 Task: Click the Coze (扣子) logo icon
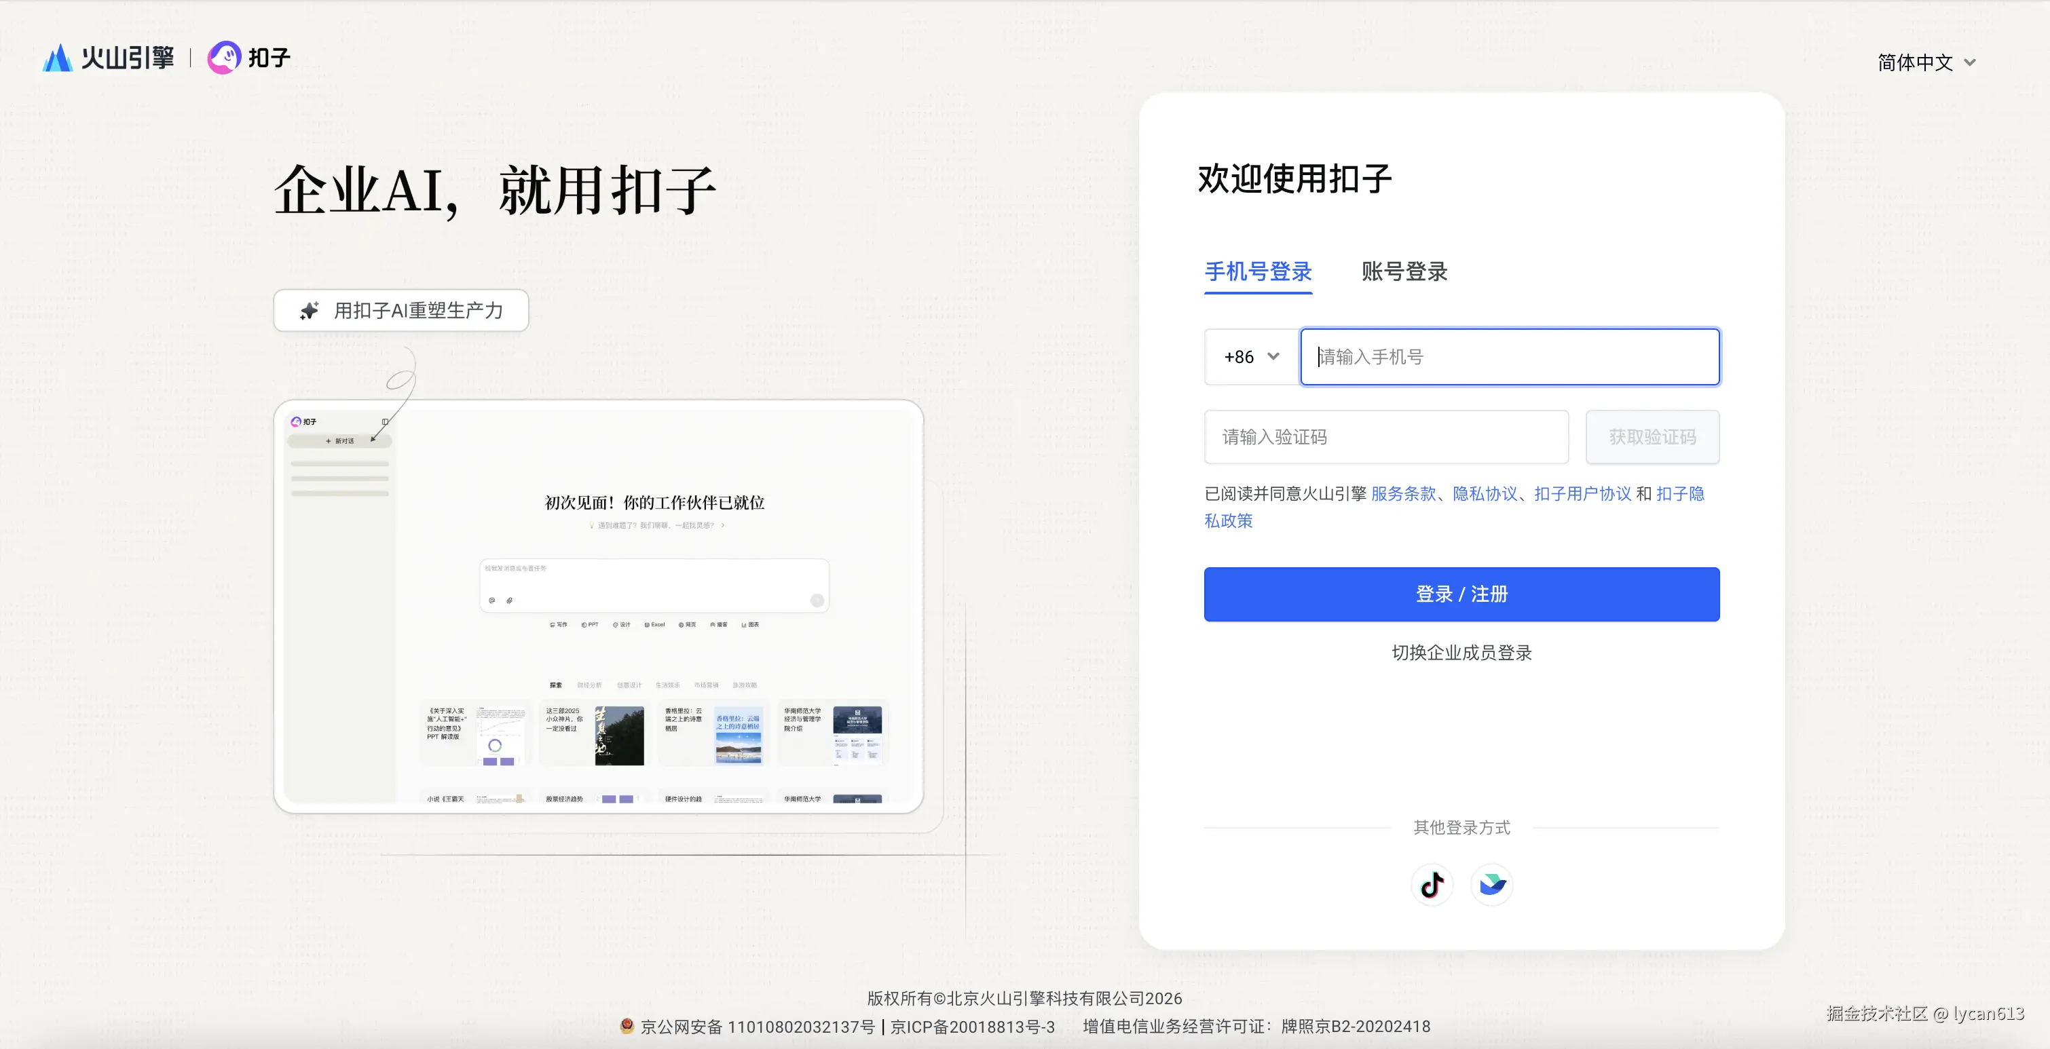225,58
